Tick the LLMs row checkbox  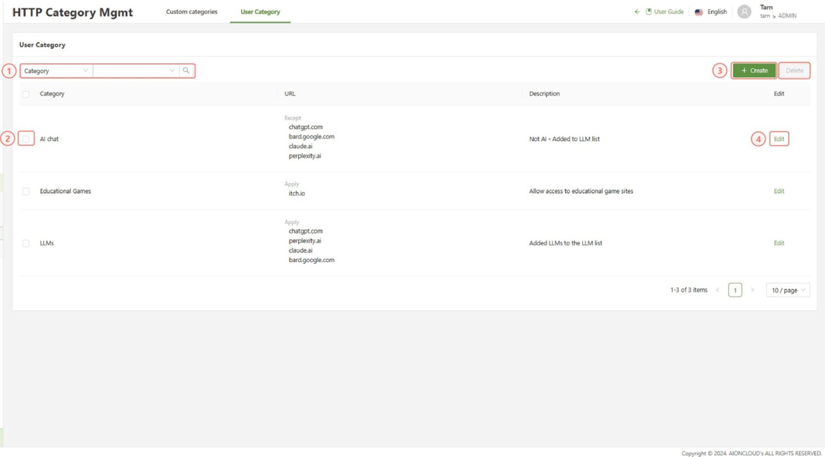click(26, 243)
